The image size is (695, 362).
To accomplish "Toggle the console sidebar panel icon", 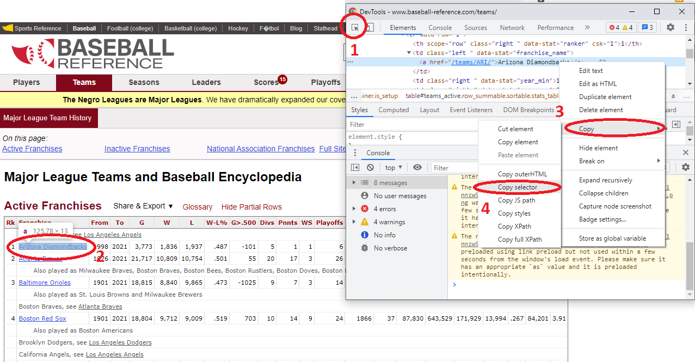I will point(355,168).
